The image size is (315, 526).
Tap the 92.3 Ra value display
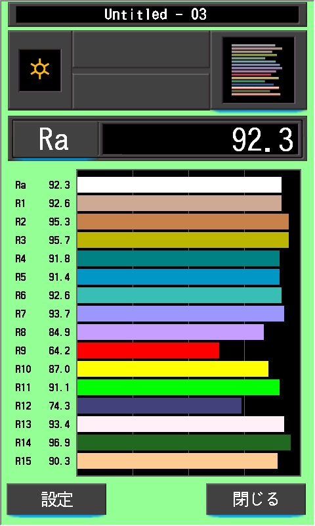(200, 139)
